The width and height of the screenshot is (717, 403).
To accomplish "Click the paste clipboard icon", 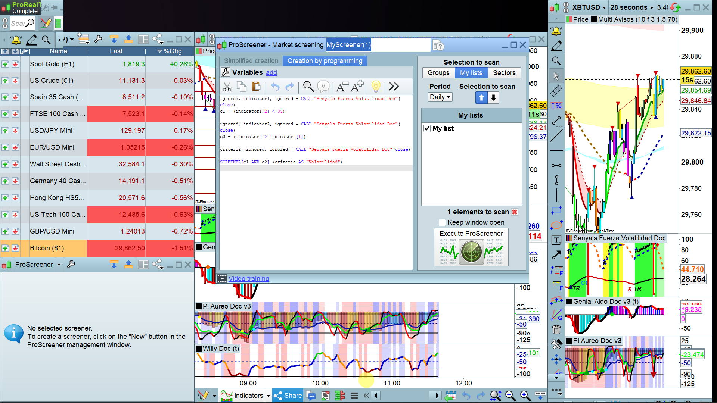I will point(256,87).
